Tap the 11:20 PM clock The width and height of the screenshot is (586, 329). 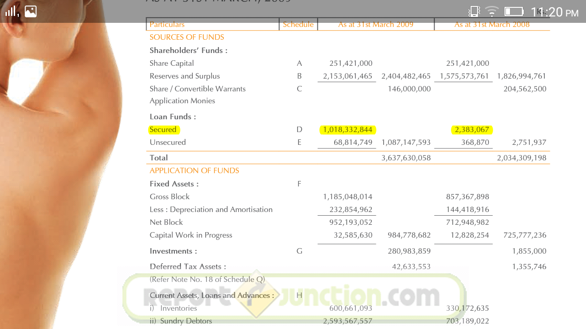pyautogui.click(x=554, y=12)
